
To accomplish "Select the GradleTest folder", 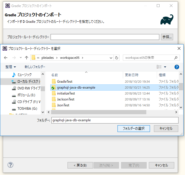I will [65, 82].
